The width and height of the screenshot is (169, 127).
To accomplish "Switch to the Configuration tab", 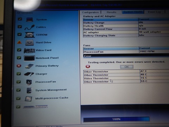I will point(90,12).
